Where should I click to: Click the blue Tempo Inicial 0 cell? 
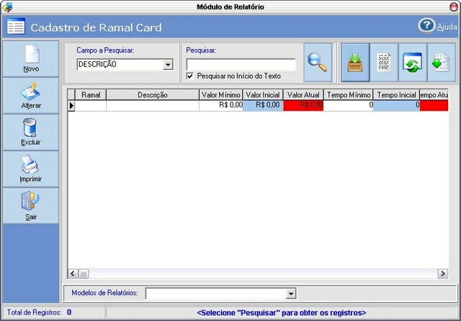[396, 105]
